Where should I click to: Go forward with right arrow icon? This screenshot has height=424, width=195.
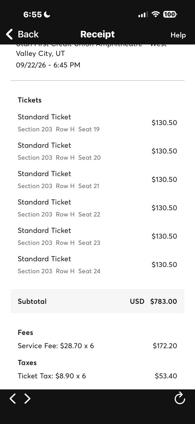[x=27, y=399]
